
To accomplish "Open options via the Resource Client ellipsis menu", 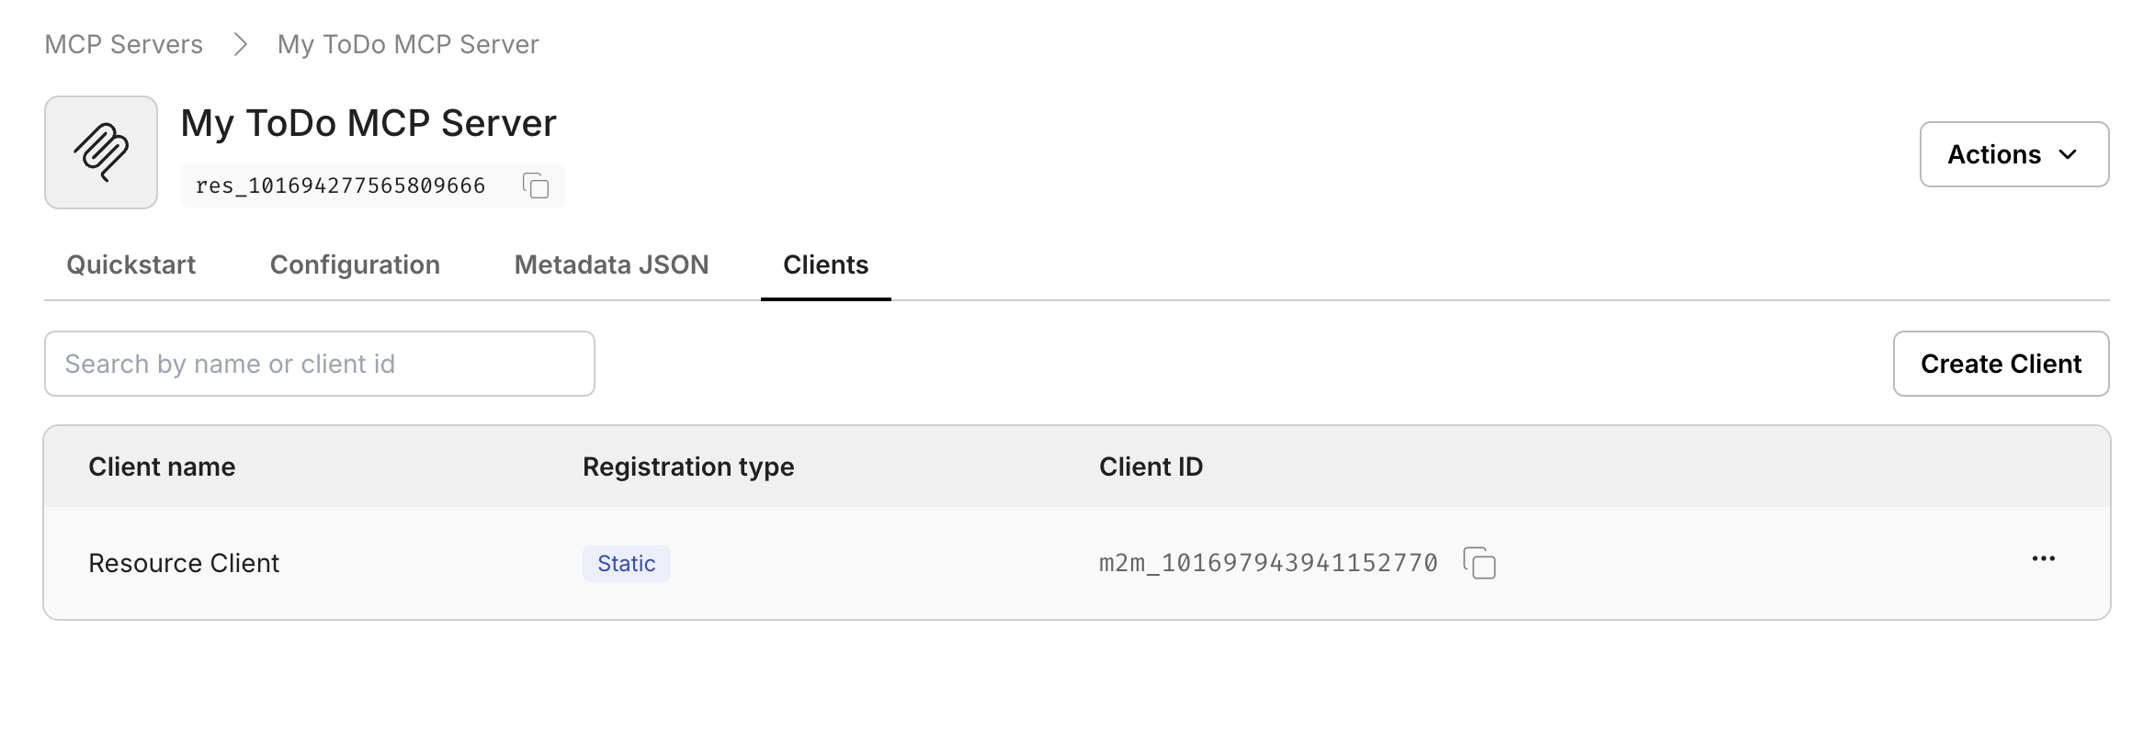I will [2043, 558].
